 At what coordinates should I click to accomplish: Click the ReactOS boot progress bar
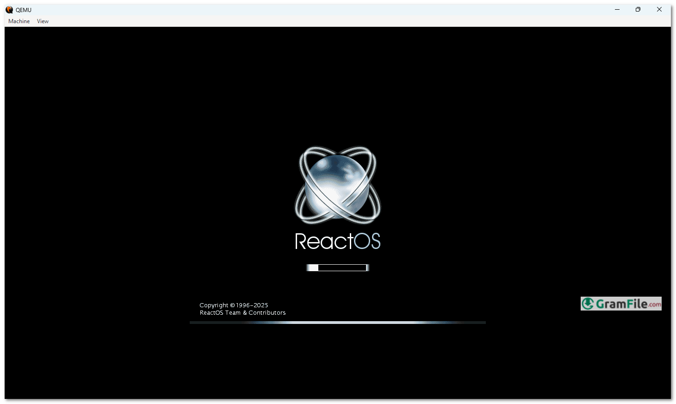tap(338, 267)
